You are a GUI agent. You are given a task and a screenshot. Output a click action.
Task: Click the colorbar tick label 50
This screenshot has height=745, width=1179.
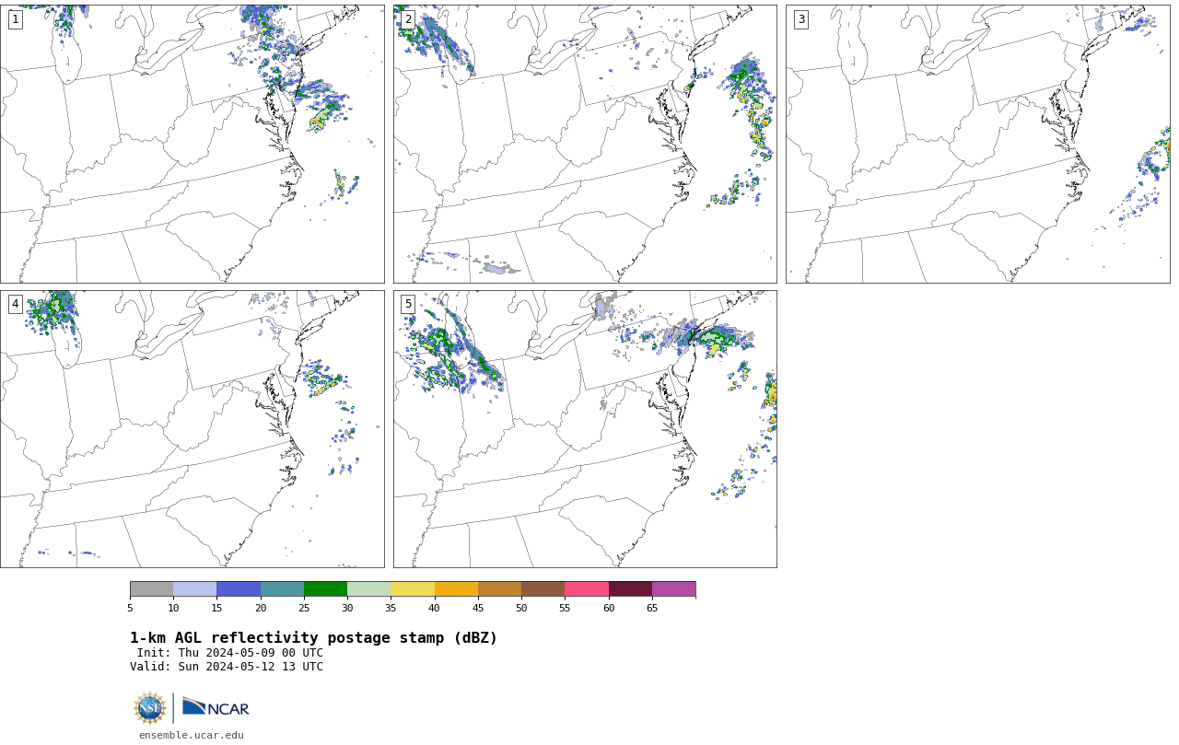coord(521,608)
